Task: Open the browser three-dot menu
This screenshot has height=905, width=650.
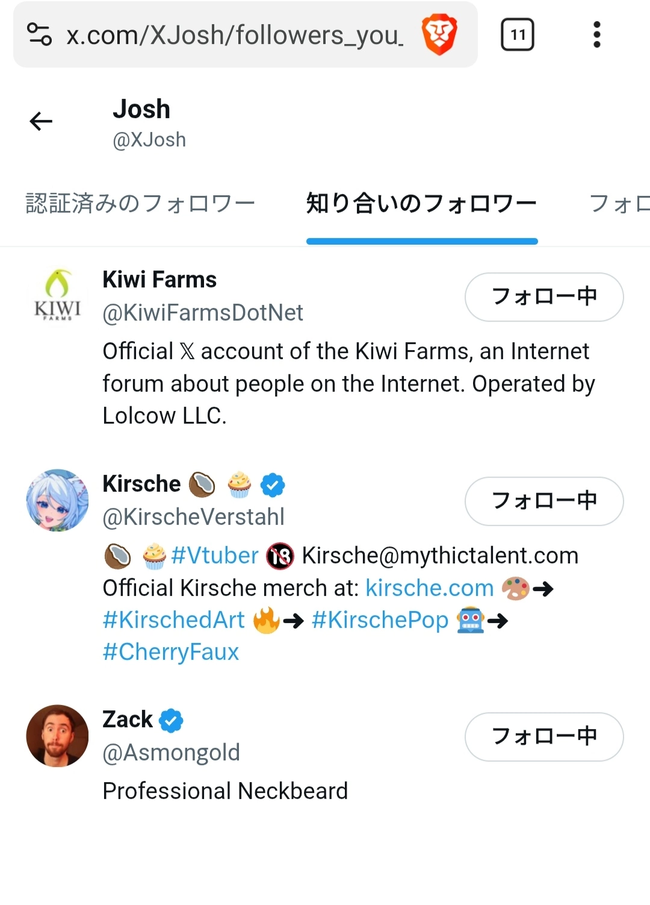Action: (596, 35)
